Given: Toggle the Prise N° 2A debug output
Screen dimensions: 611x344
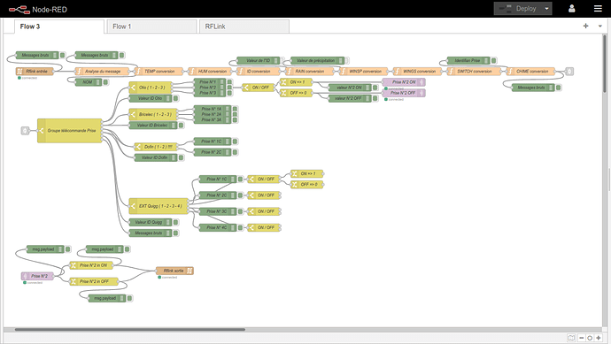Looking at the screenshot, I should coord(235,114).
